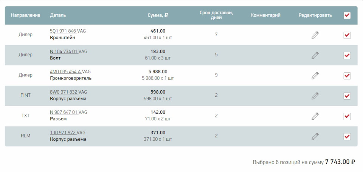Viewport: 363px width, 172px height.
Task: Click the Сумма column header
Action: (x=158, y=15)
